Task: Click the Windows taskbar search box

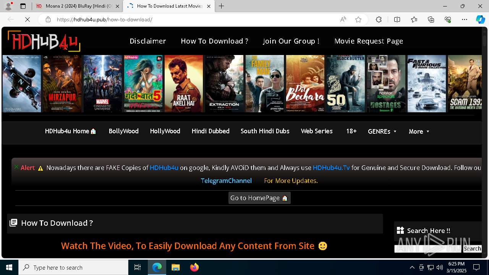Action: [x=73, y=267]
